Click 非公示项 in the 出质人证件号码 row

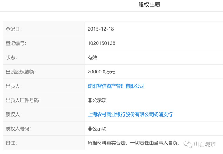tap(97, 100)
